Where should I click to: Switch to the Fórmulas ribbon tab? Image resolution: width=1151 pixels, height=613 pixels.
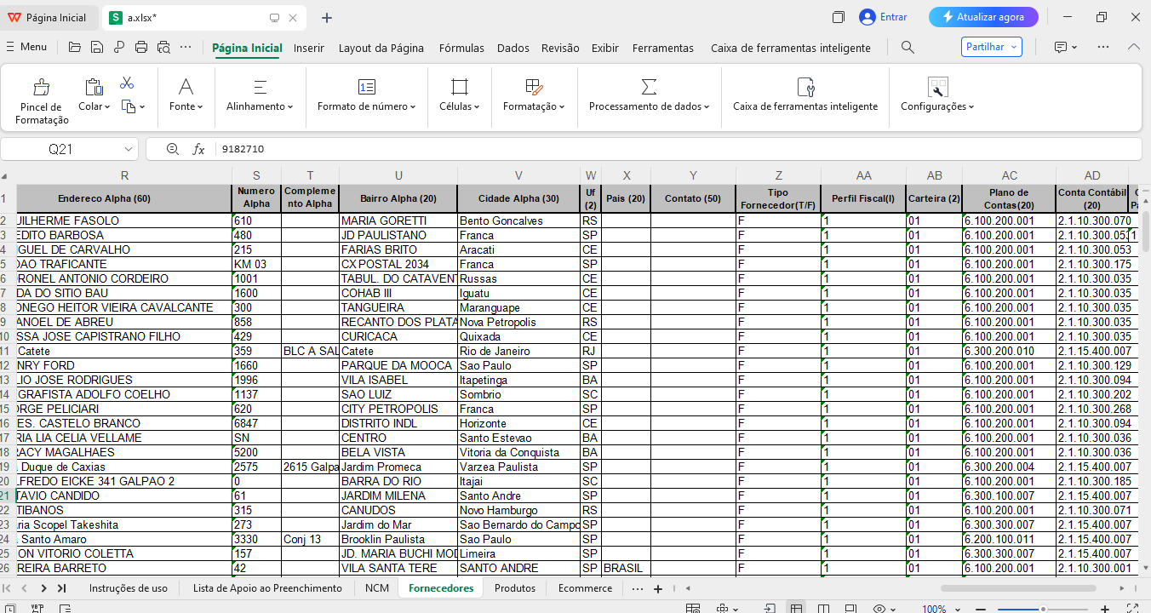point(461,49)
